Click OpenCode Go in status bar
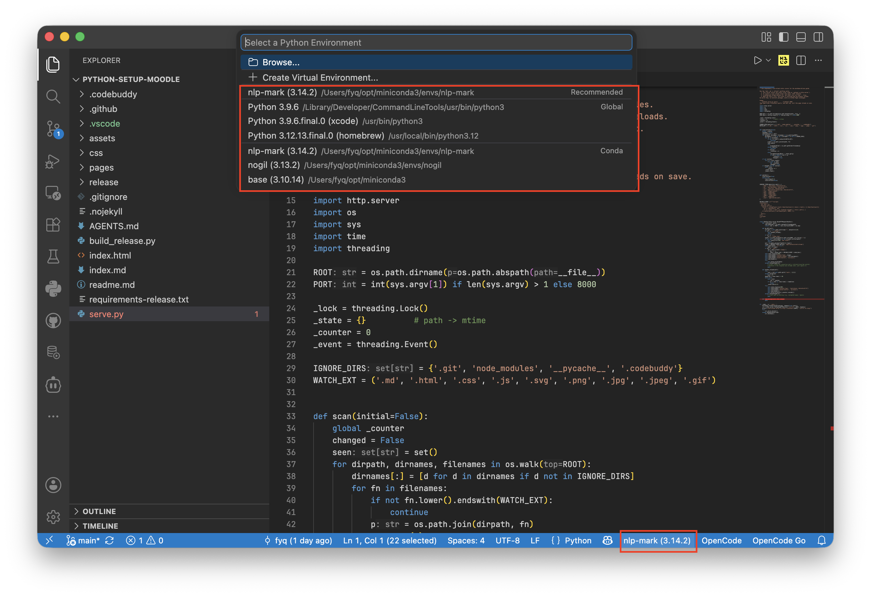Viewport: 871px width, 597px height. coord(779,540)
